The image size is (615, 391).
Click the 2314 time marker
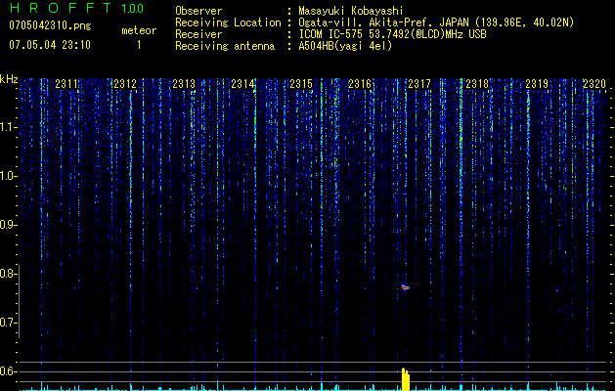pos(242,83)
